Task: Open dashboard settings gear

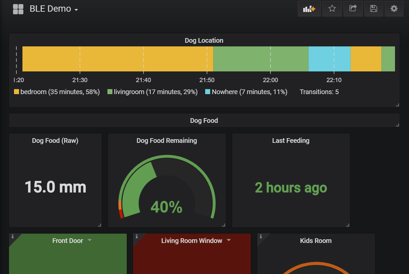Action: [394, 9]
